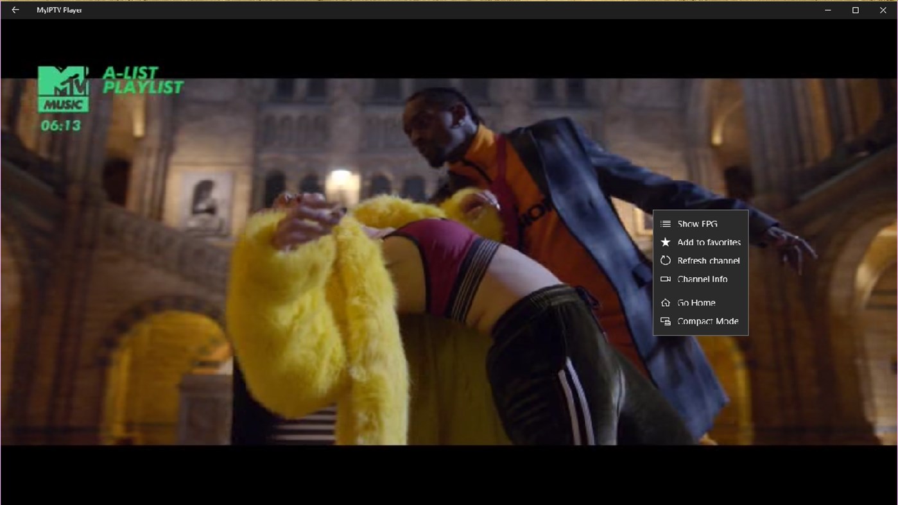Viewport: 898px width, 505px height.
Task: Select the house icon beside Go Home
Action: (x=665, y=302)
